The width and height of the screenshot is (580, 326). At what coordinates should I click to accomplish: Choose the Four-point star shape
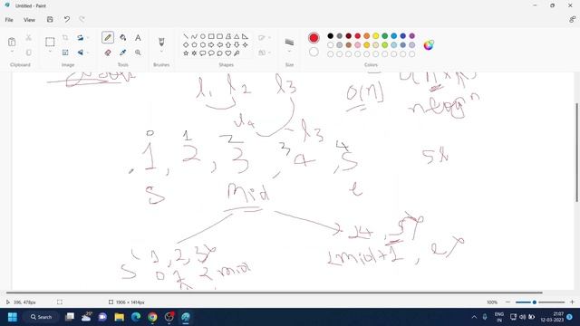[245, 44]
